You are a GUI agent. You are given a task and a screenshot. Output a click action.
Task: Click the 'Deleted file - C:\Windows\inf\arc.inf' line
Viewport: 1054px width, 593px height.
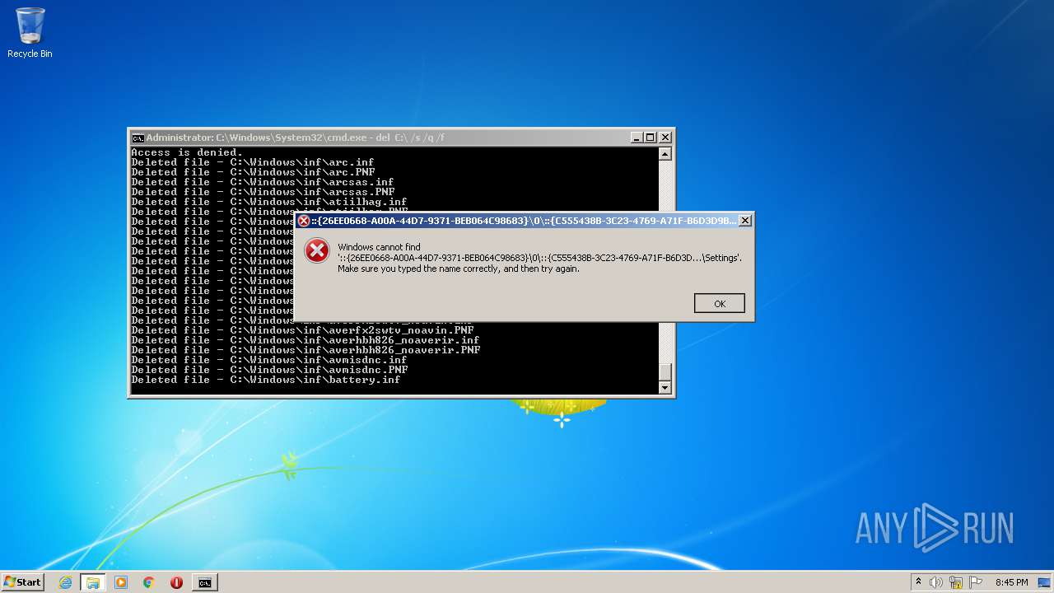pyautogui.click(x=253, y=162)
